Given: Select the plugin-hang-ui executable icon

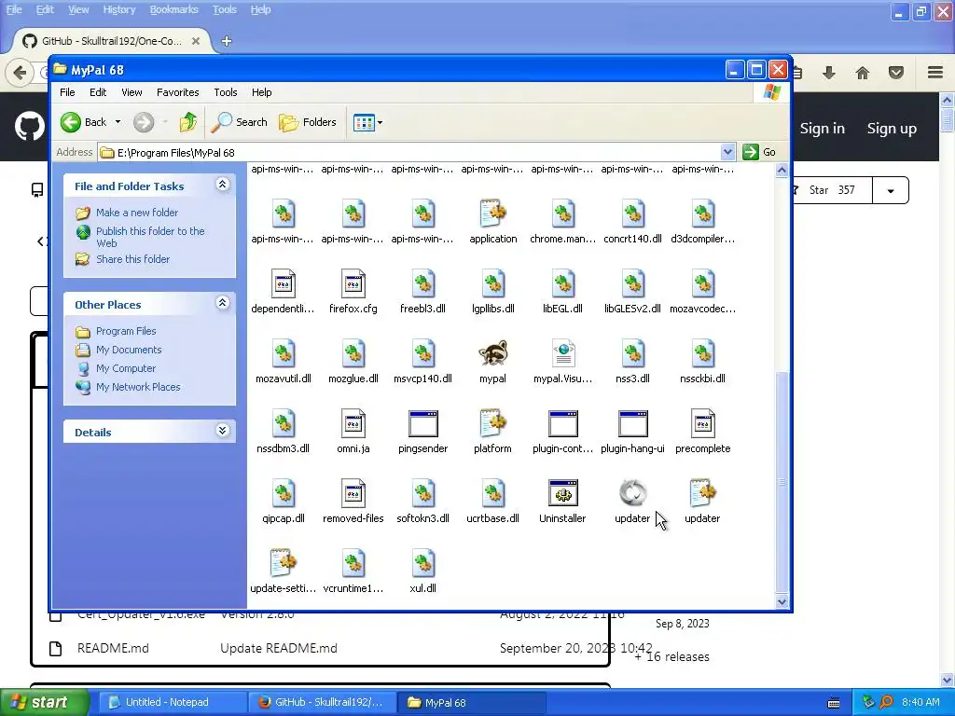Looking at the screenshot, I should (632, 424).
